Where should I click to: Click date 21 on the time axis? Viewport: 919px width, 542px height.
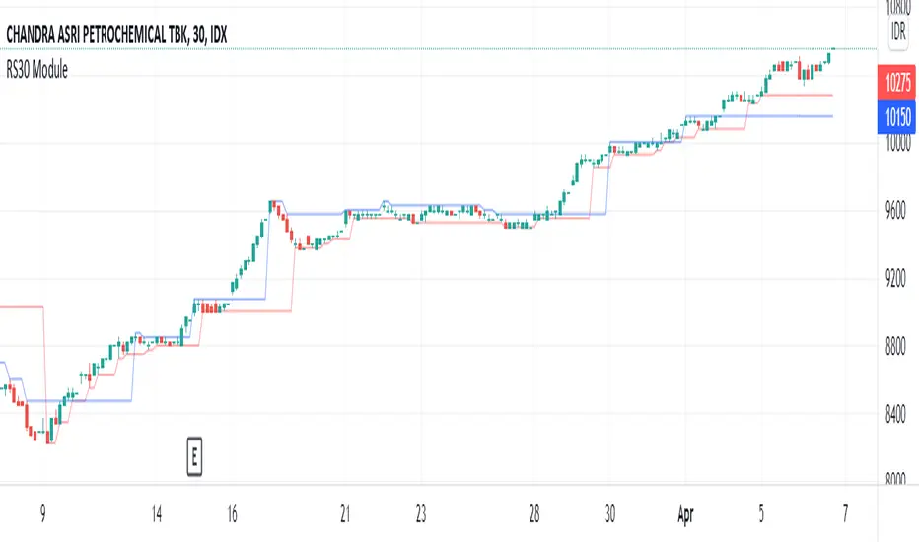pos(345,513)
